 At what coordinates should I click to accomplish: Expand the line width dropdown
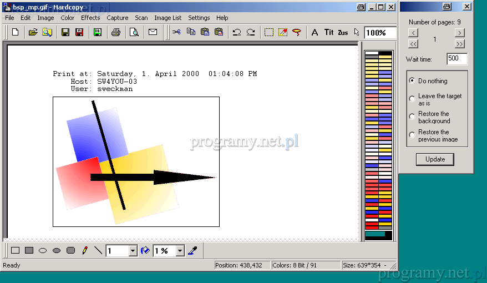click(x=133, y=251)
